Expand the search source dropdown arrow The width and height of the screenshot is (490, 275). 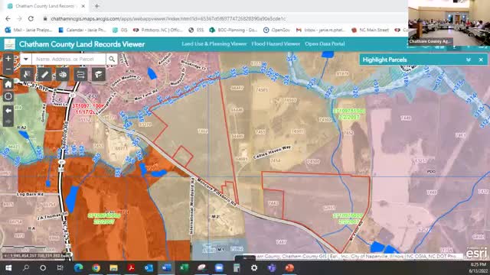click(25, 59)
